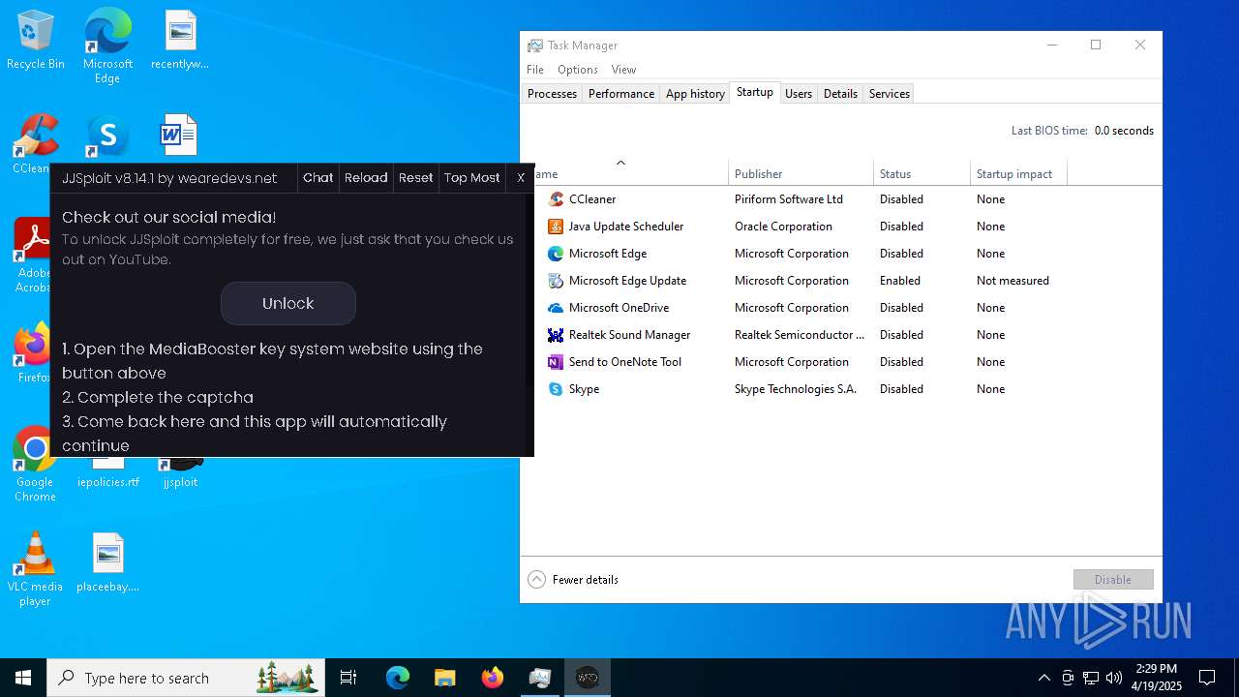Click the Microsoft Edge Update row icon

tap(556, 281)
